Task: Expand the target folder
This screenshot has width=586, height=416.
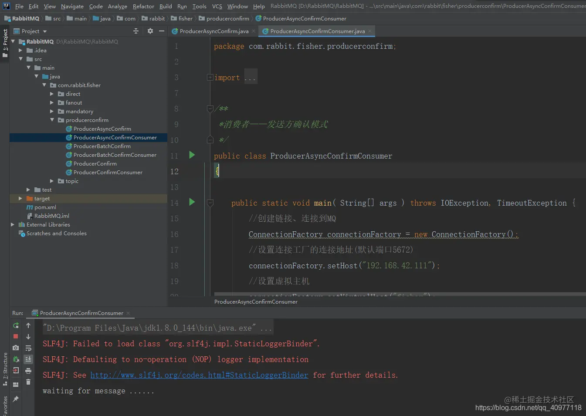Action: coord(20,199)
